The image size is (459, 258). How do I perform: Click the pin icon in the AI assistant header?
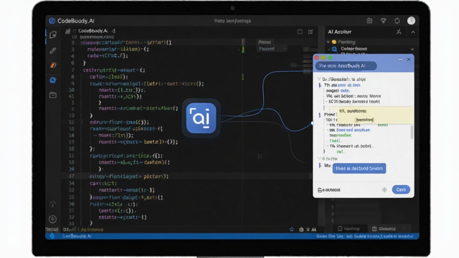click(x=399, y=32)
